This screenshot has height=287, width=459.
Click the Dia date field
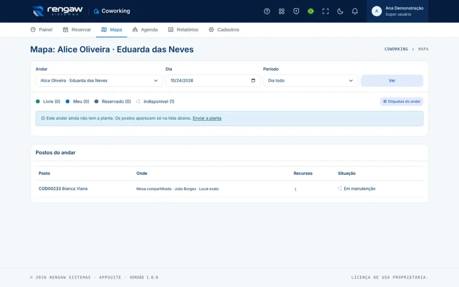213,81
